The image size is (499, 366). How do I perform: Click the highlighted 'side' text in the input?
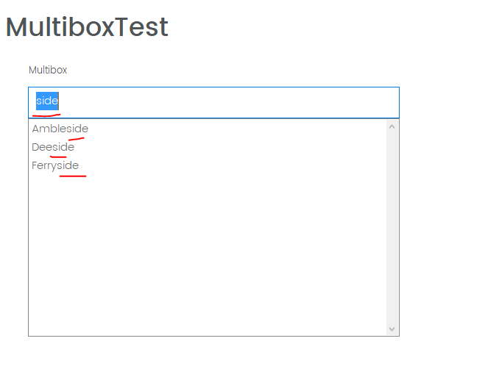(47, 101)
